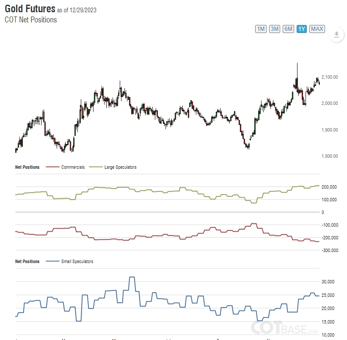Click the chart download arrow icon

pyautogui.click(x=336, y=35)
